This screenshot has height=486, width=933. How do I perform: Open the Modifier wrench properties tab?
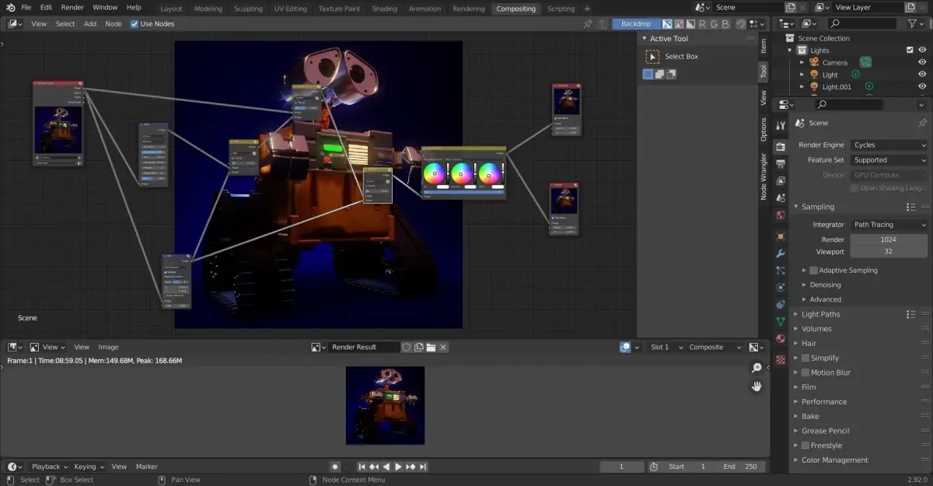click(781, 253)
